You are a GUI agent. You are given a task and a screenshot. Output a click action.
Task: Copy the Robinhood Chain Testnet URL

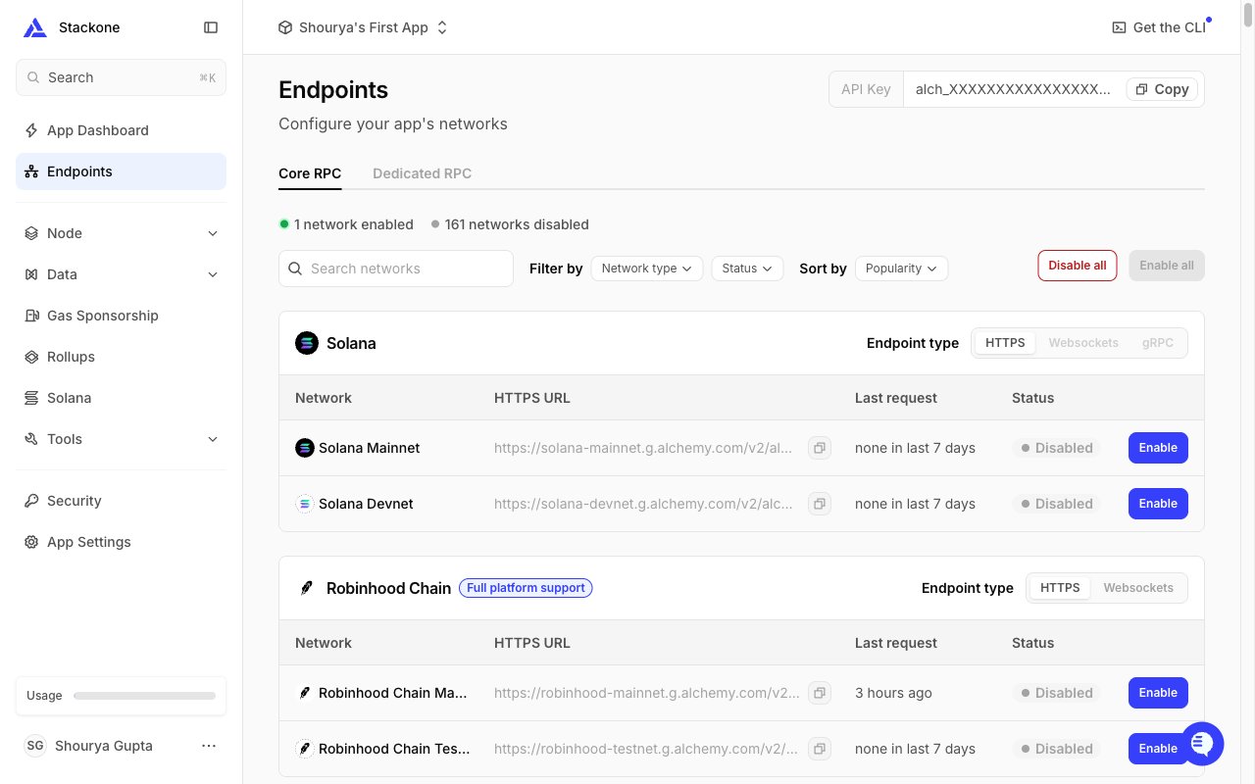tap(820, 749)
